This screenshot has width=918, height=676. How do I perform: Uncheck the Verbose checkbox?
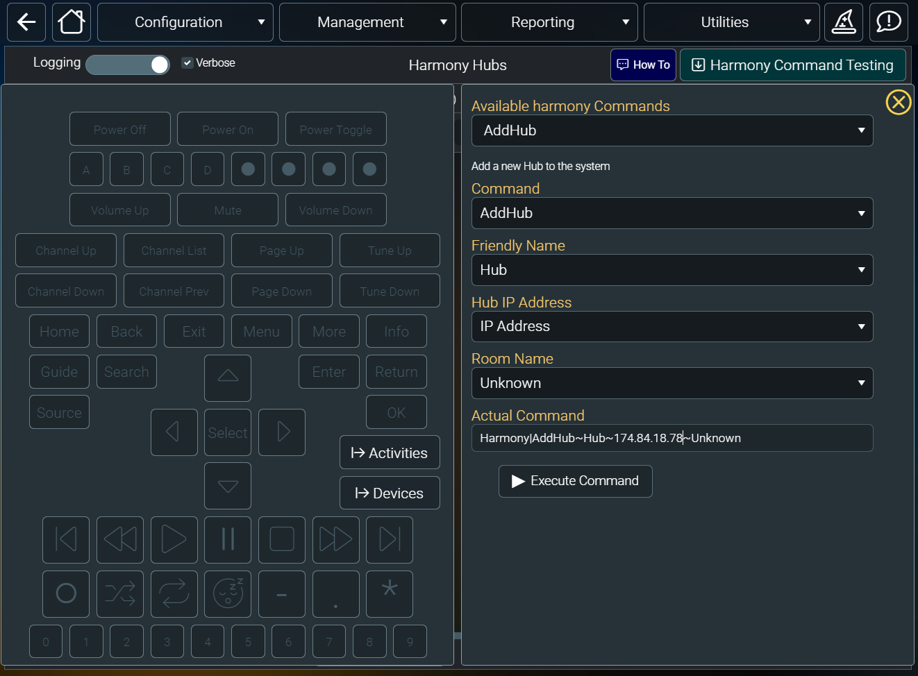coord(187,63)
